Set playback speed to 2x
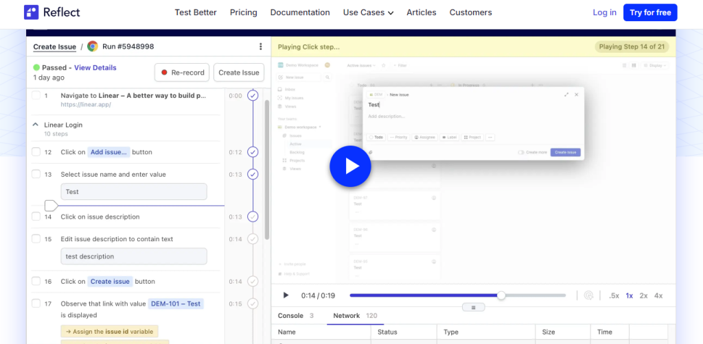This screenshot has width=703, height=344. [x=643, y=295]
